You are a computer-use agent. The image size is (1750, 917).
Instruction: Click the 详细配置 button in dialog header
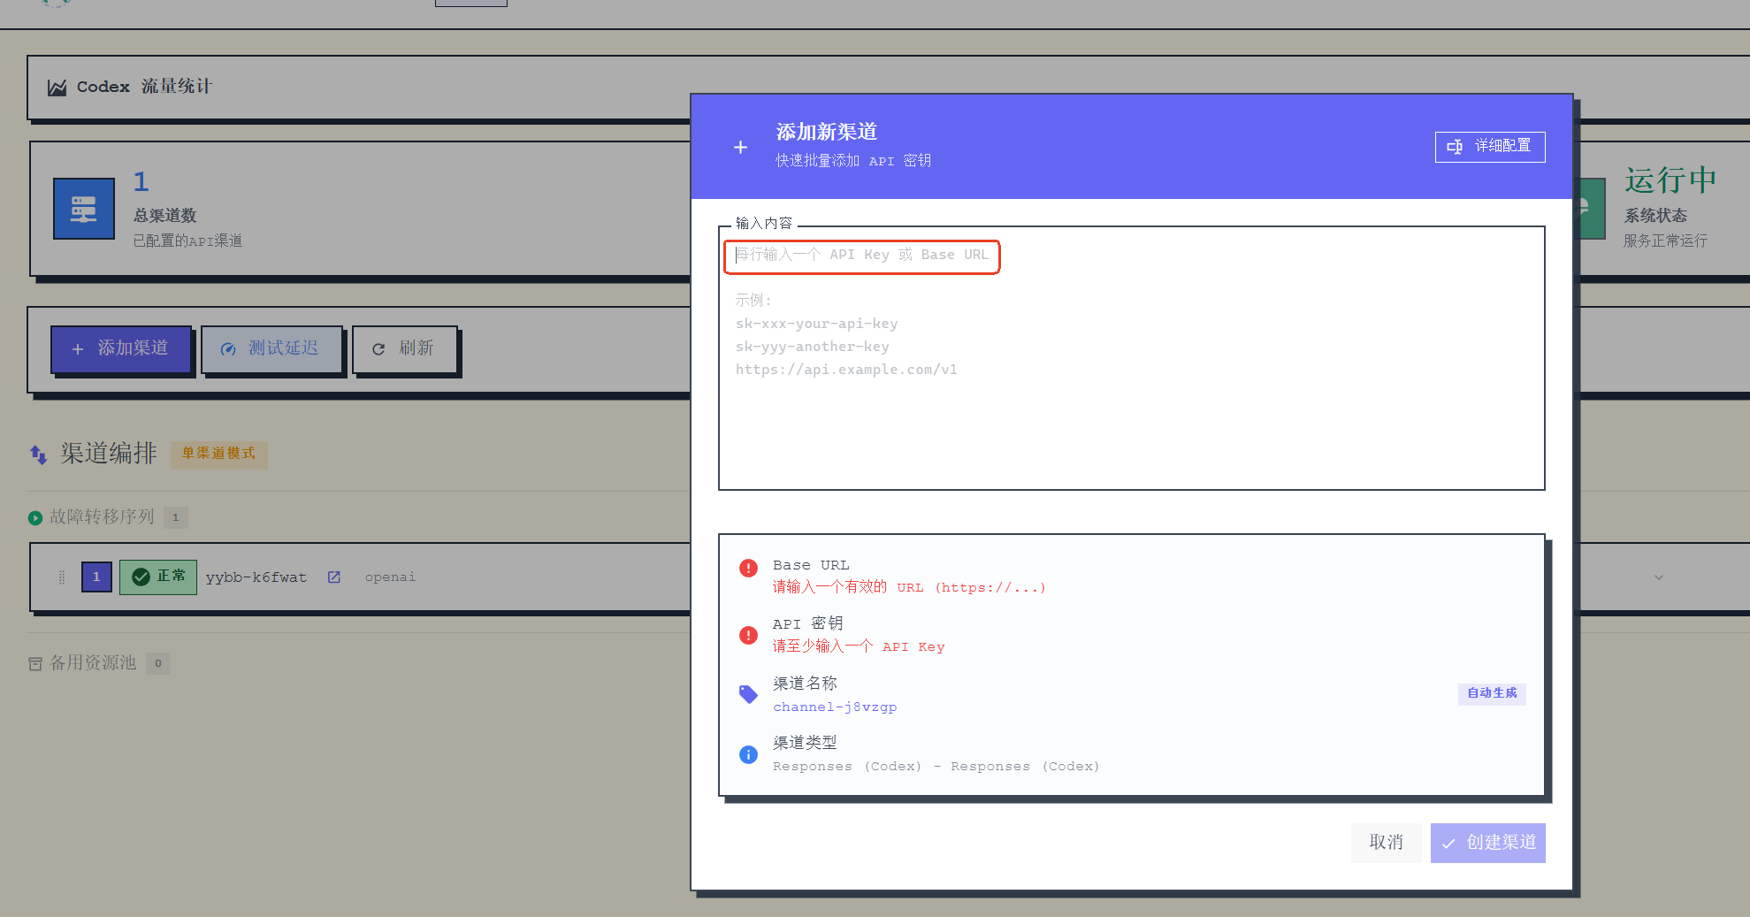pyautogui.click(x=1489, y=147)
